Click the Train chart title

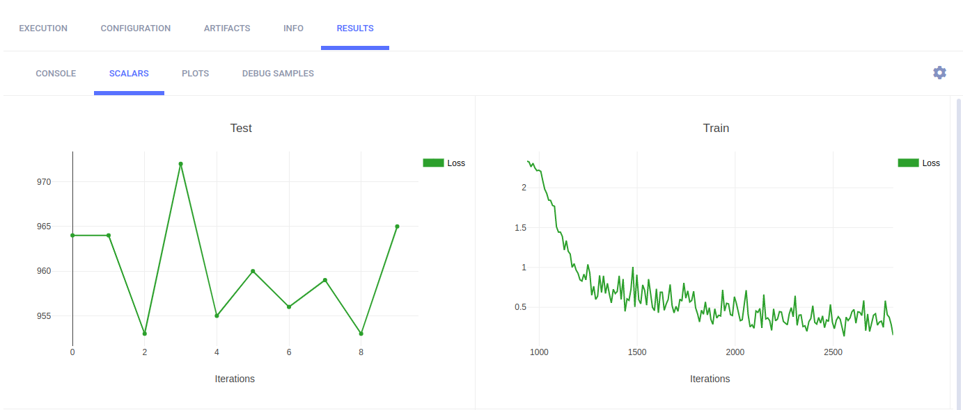point(716,128)
